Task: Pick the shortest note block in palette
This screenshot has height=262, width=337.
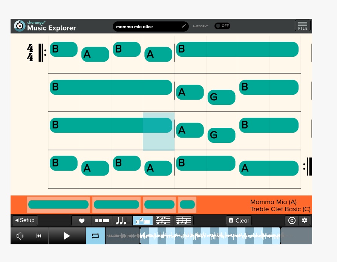Action: (x=187, y=205)
